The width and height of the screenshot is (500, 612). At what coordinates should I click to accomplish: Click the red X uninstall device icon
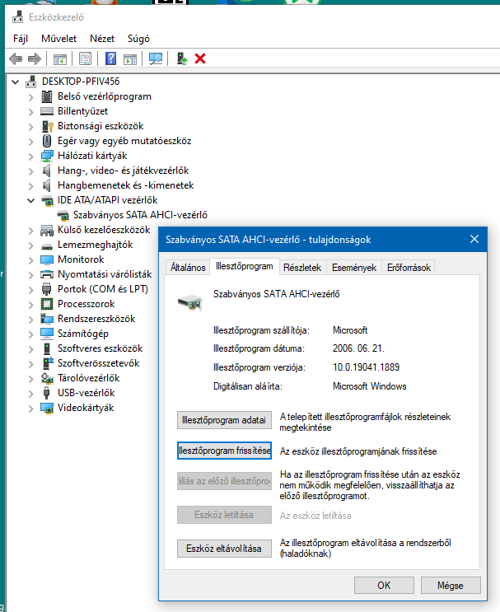coord(200,58)
